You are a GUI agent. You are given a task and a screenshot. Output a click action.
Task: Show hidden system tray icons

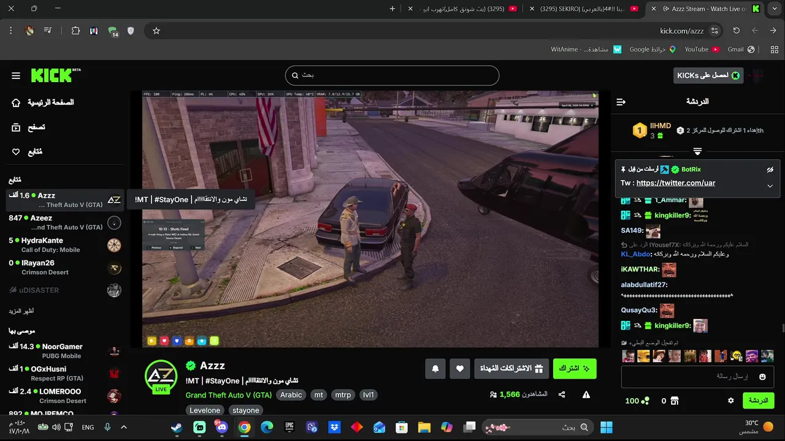click(124, 428)
